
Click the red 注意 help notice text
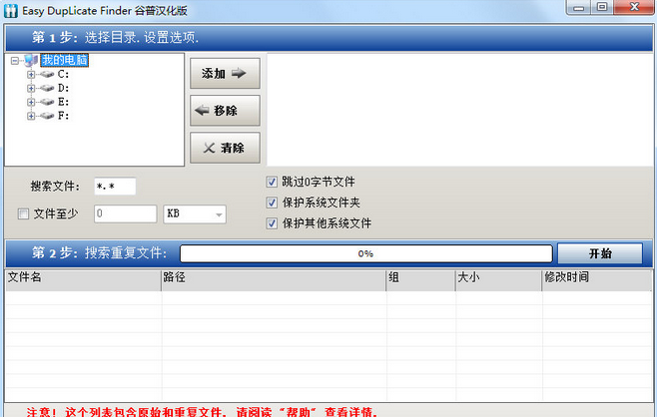[202, 412]
